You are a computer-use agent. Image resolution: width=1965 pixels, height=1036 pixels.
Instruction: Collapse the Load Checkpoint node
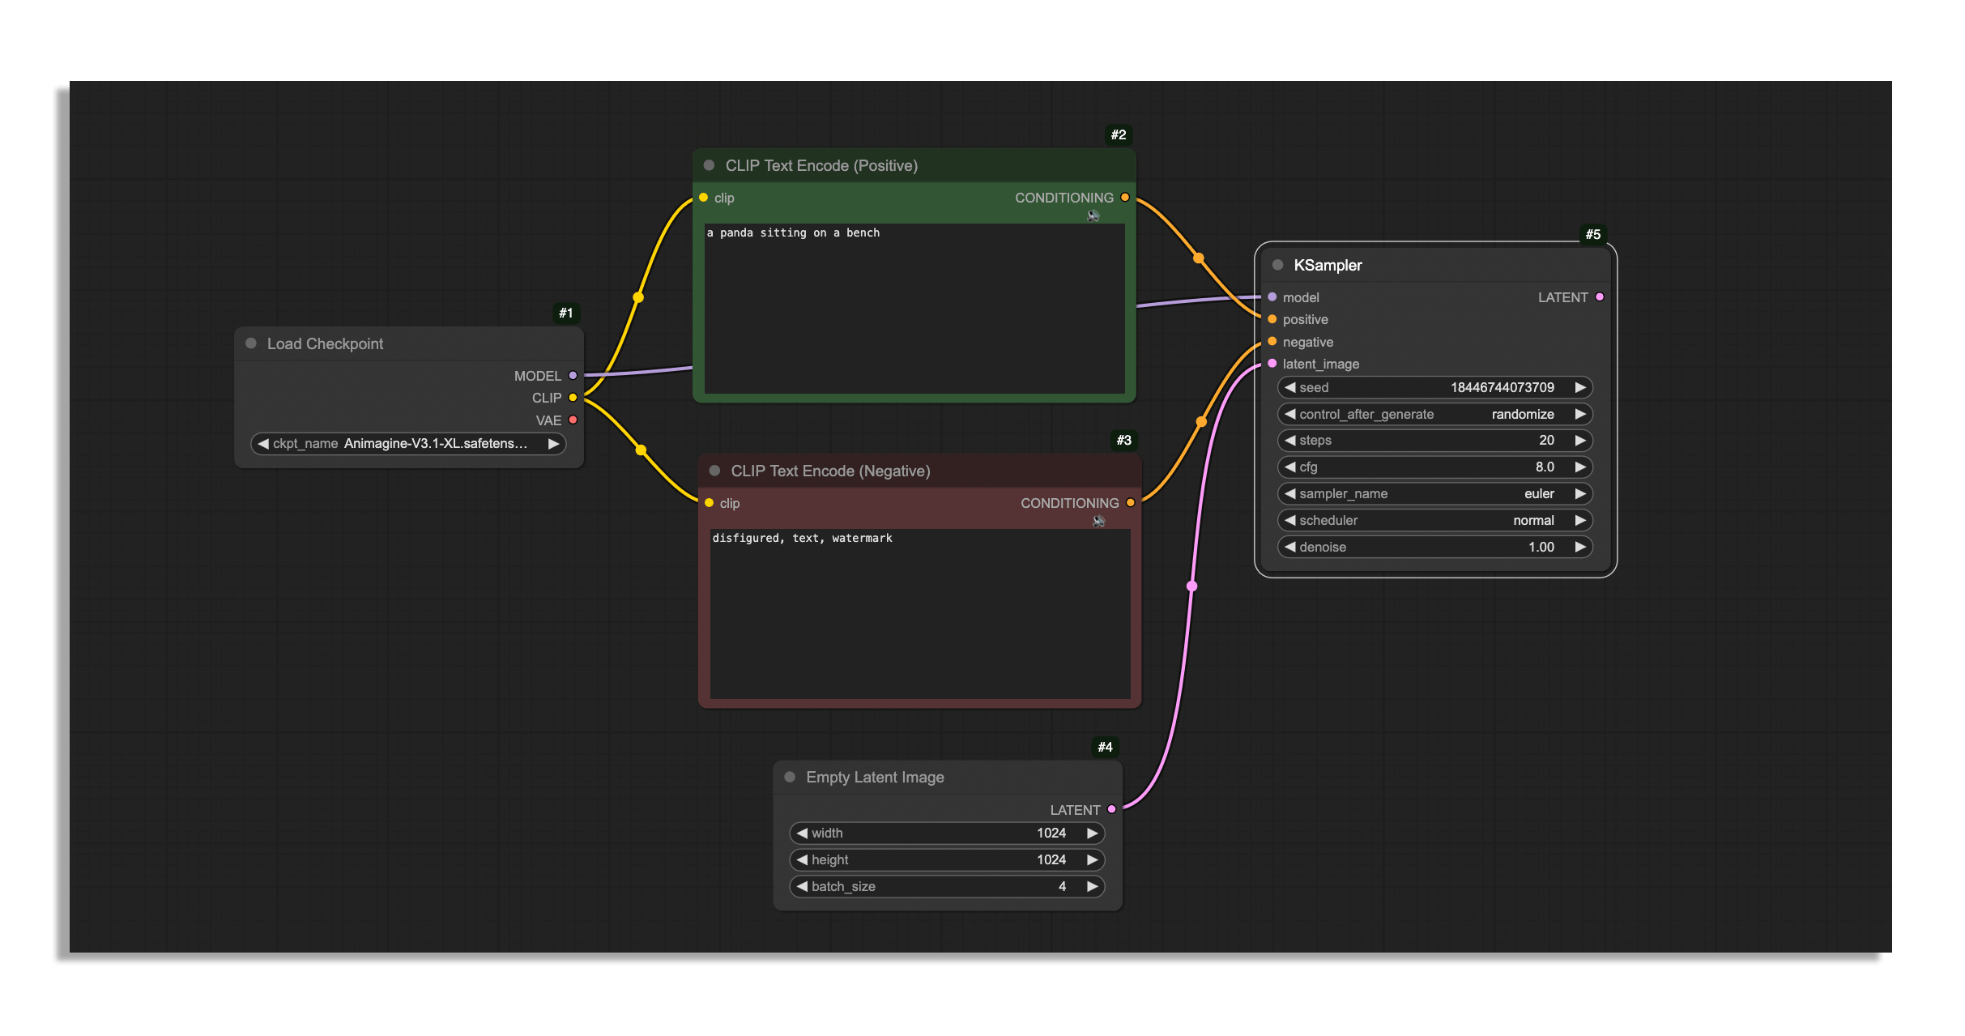(251, 343)
